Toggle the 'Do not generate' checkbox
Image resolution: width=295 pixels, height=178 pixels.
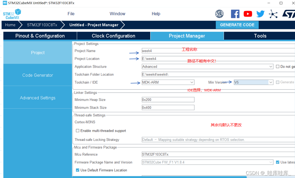point(278,67)
